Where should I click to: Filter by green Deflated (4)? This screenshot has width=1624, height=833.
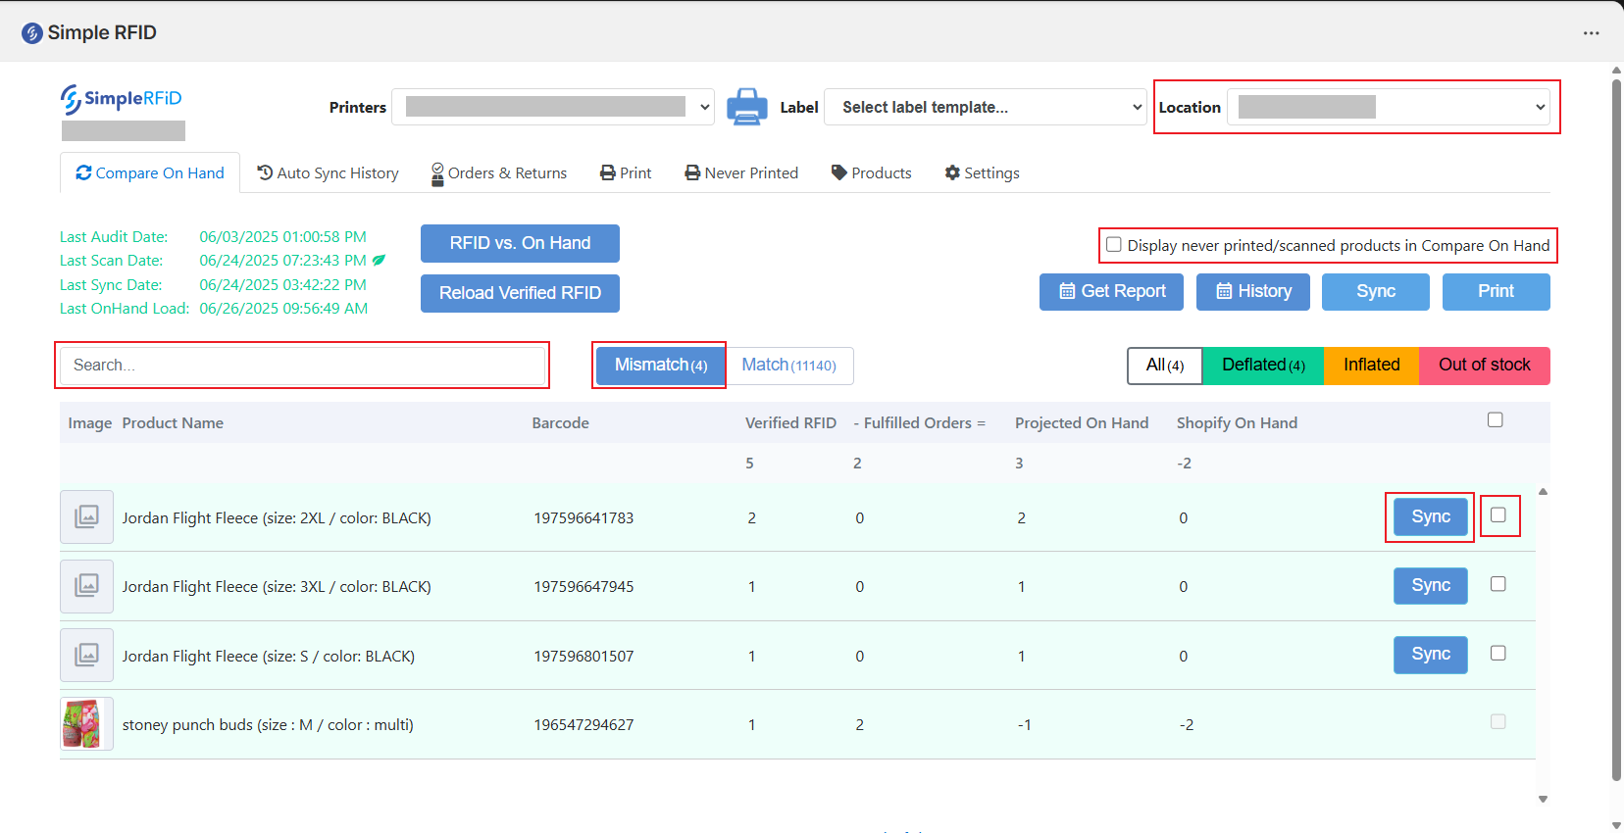tap(1263, 366)
